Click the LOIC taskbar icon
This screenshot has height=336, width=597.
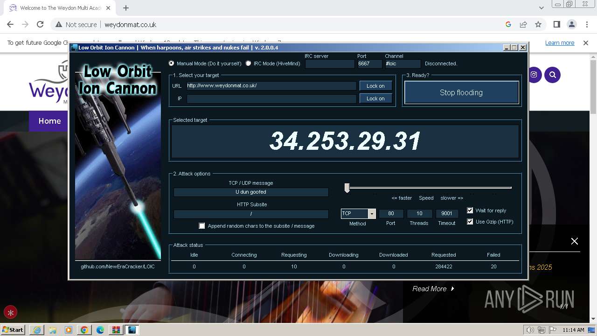132,330
